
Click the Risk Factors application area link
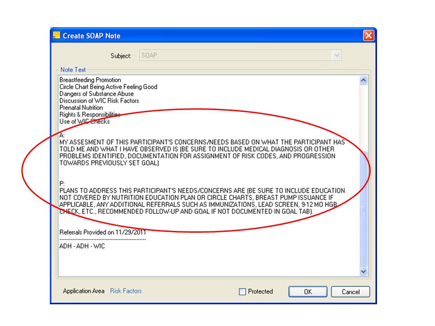click(x=126, y=291)
